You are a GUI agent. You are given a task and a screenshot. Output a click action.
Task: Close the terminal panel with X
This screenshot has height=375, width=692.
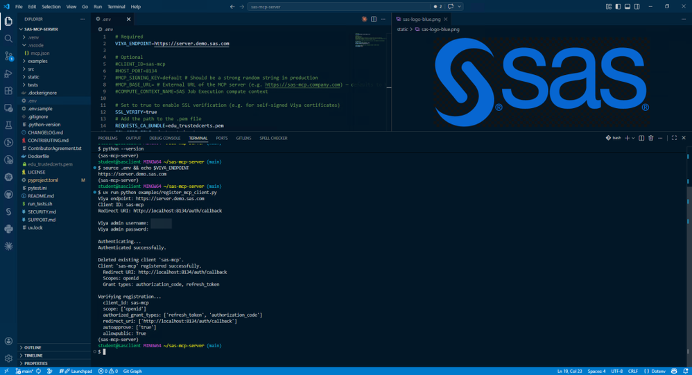tap(684, 138)
